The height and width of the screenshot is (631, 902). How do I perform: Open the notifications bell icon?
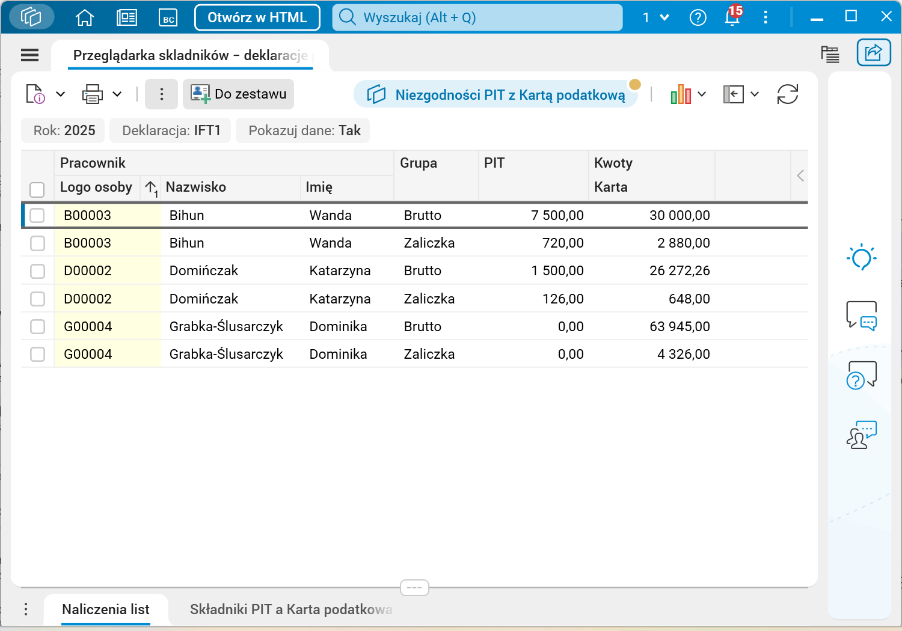tap(732, 17)
